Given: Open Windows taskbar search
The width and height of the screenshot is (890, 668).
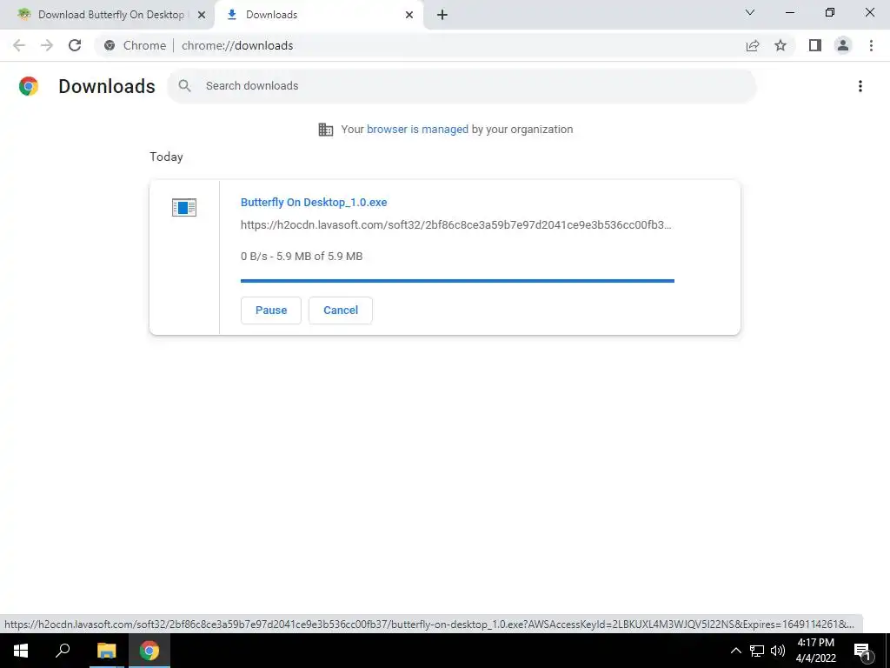Looking at the screenshot, I should (x=63, y=651).
